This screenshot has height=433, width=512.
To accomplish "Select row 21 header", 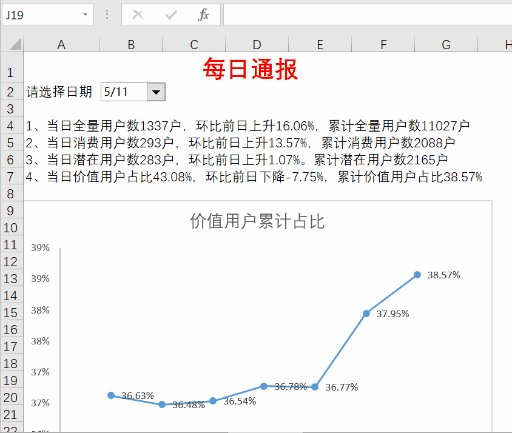I will tap(12, 414).
